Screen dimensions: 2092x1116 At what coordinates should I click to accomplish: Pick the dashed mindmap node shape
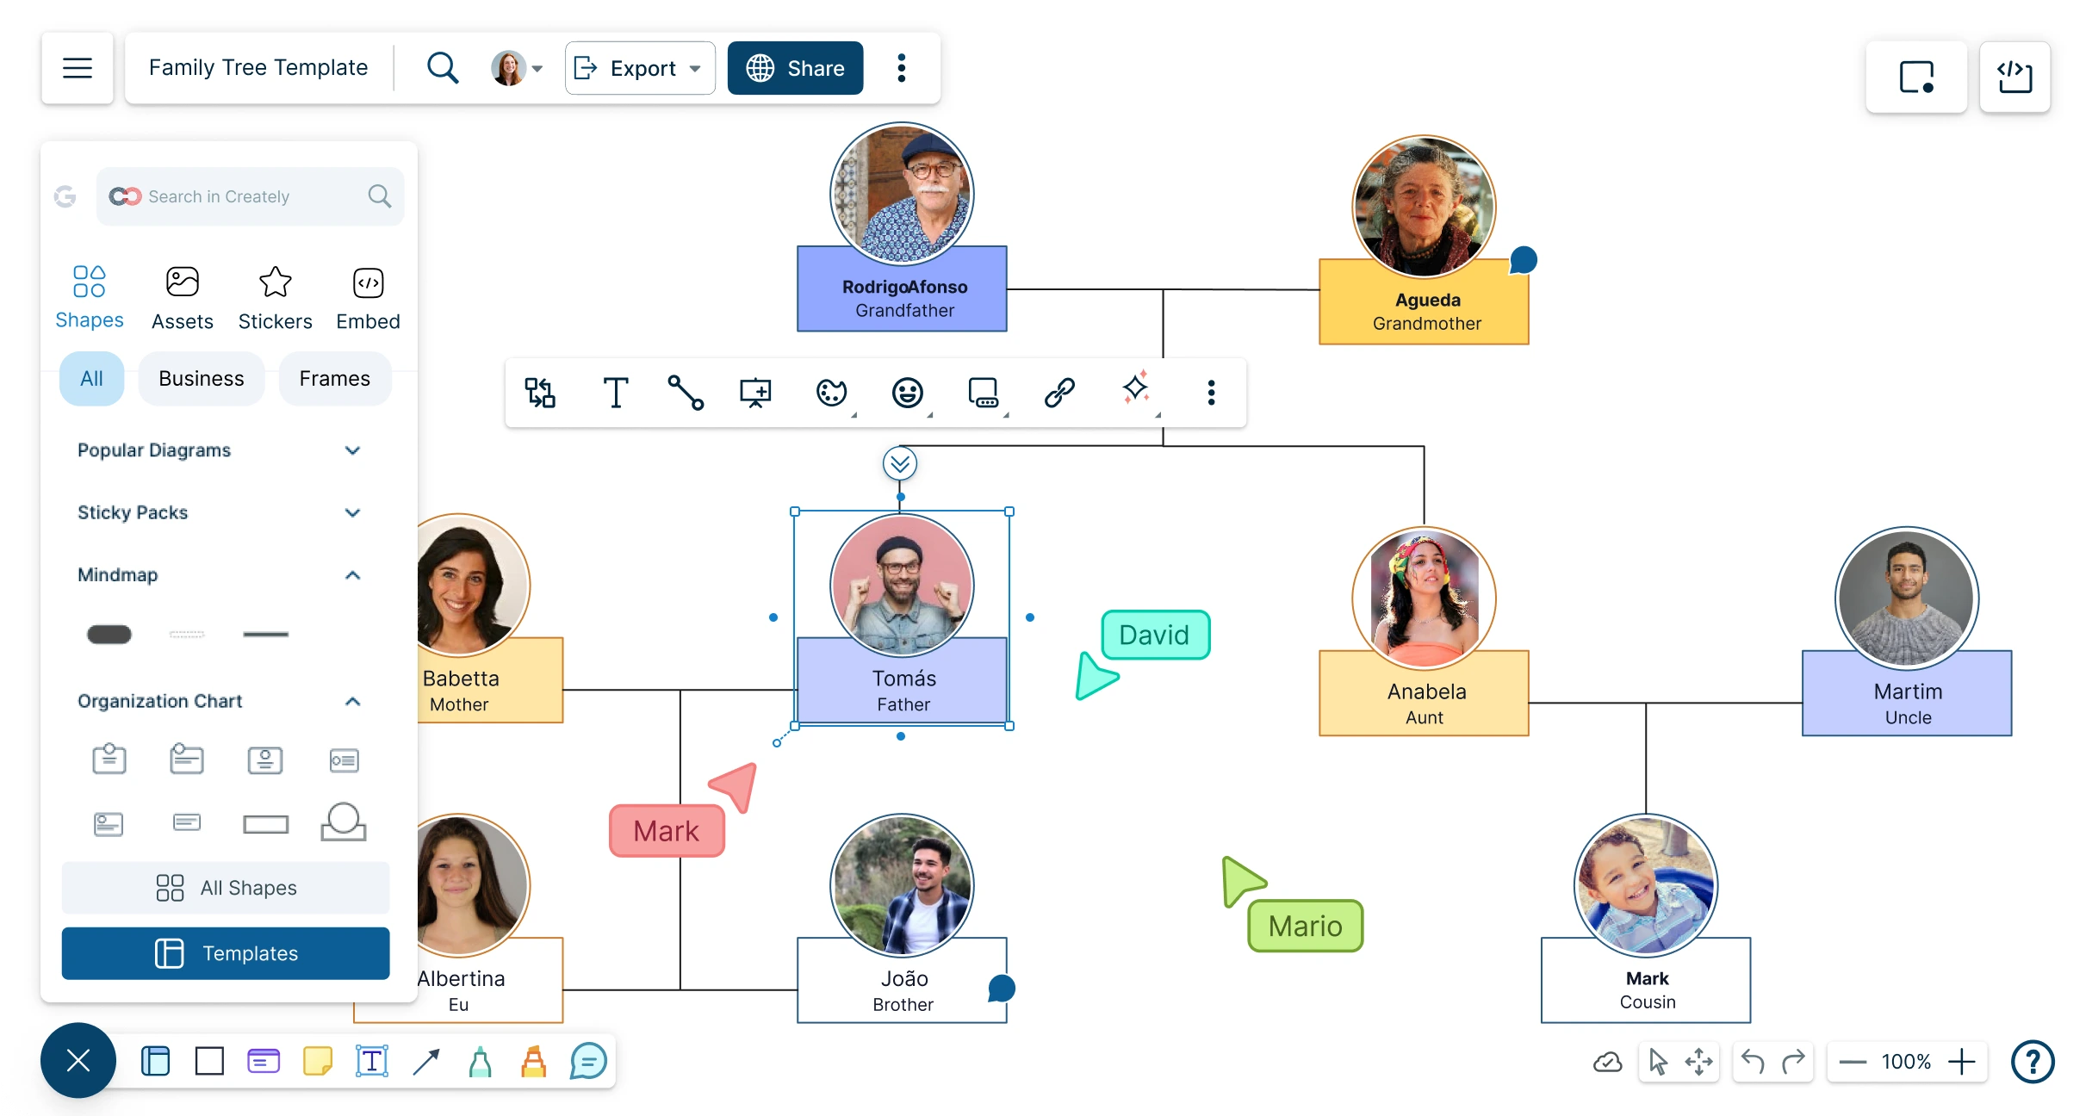(x=187, y=635)
